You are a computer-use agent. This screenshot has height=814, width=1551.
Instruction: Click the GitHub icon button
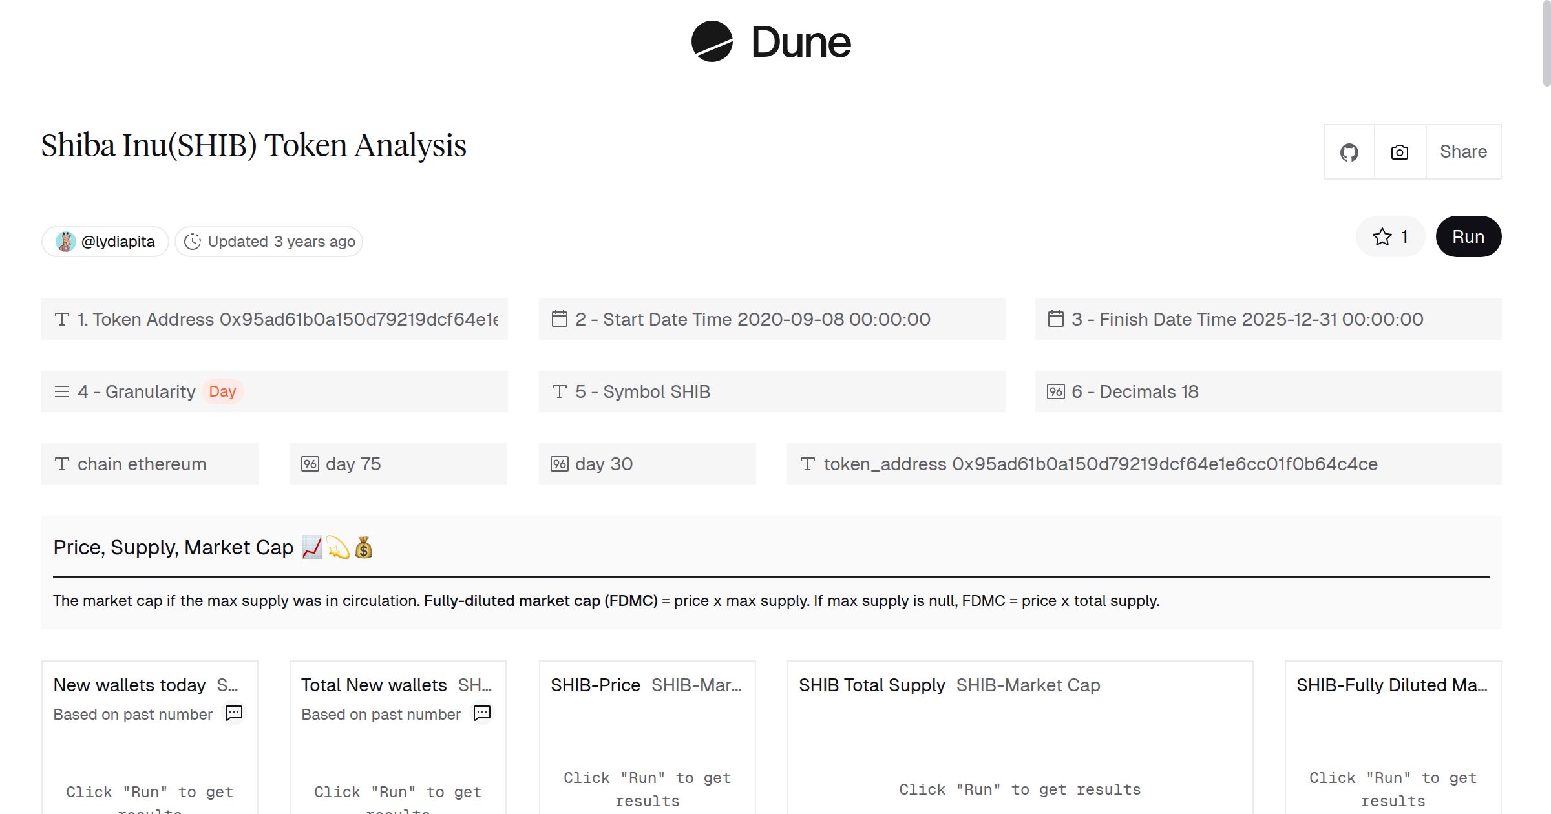pyautogui.click(x=1349, y=152)
